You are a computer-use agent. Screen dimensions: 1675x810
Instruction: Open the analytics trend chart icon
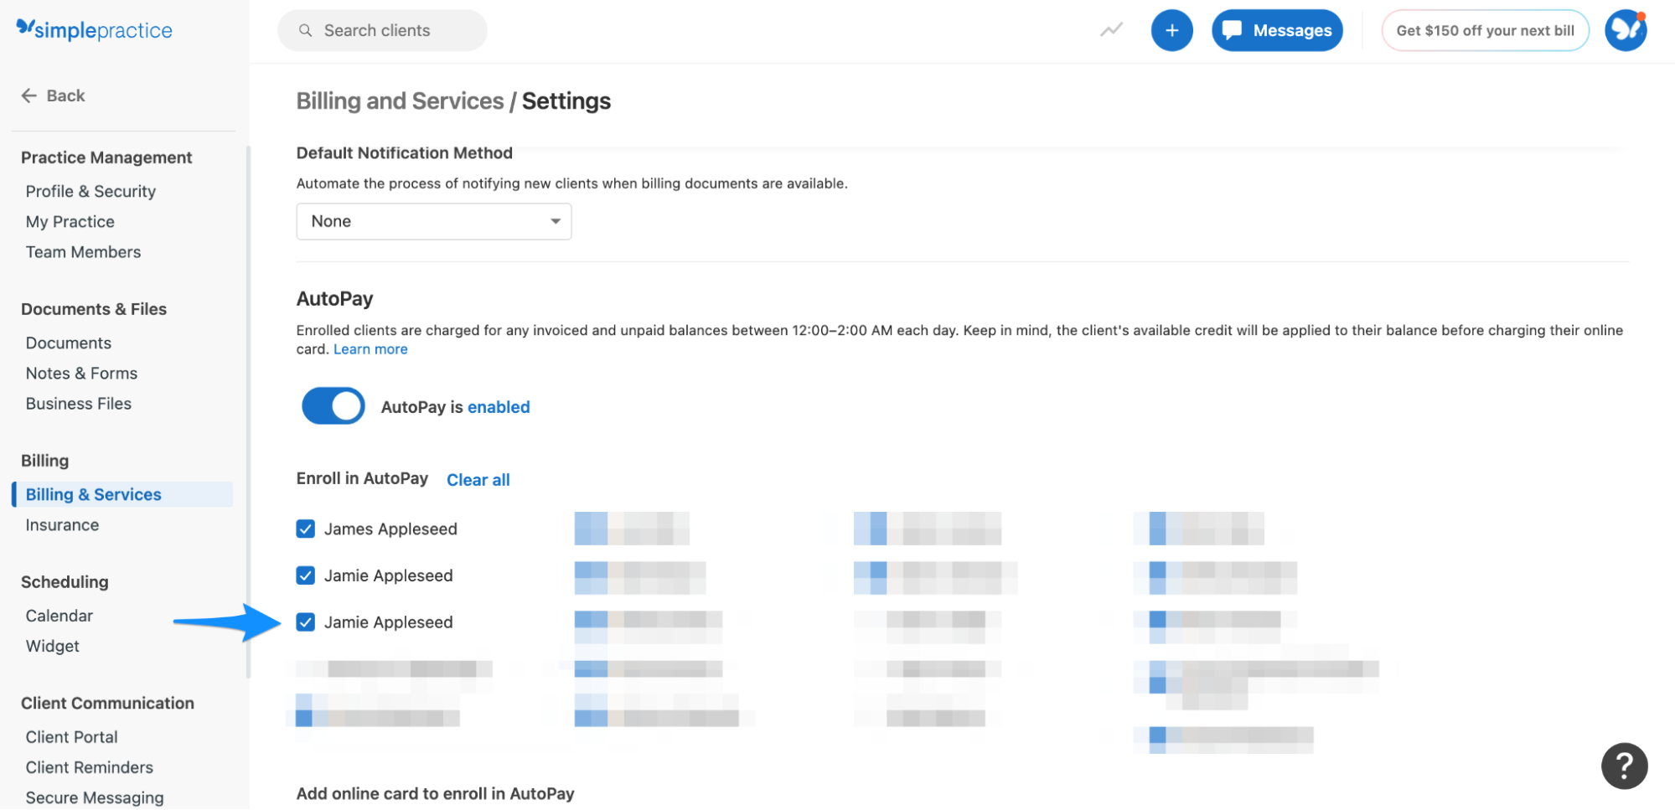1110,29
